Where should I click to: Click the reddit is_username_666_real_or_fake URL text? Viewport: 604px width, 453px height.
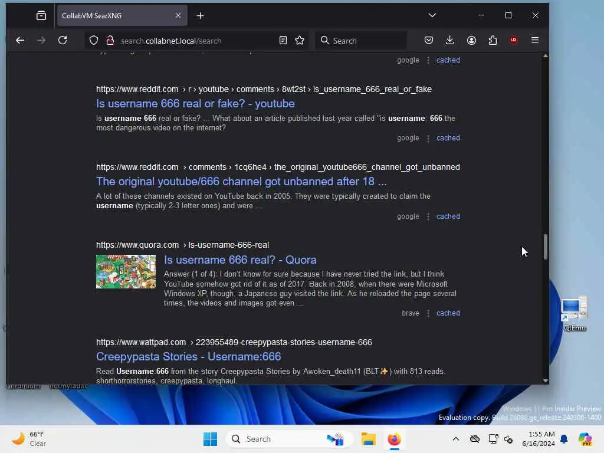click(x=264, y=90)
